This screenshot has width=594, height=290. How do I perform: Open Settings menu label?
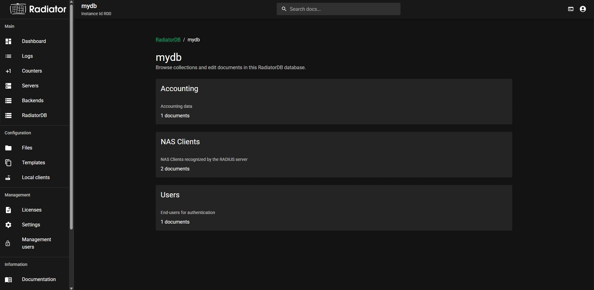tap(31, 225)
